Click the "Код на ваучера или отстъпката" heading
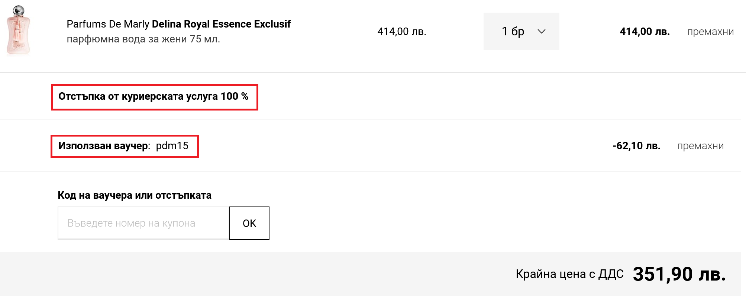746x301 pixels. [x=135, y=195]
